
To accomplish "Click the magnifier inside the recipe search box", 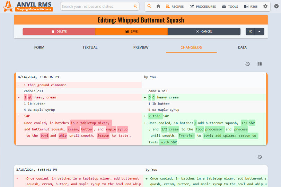I will [x=135, y=6].
